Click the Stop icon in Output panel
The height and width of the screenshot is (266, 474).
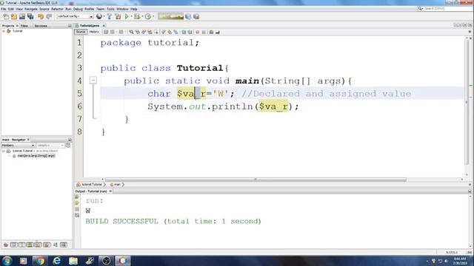tap(77, 209)
